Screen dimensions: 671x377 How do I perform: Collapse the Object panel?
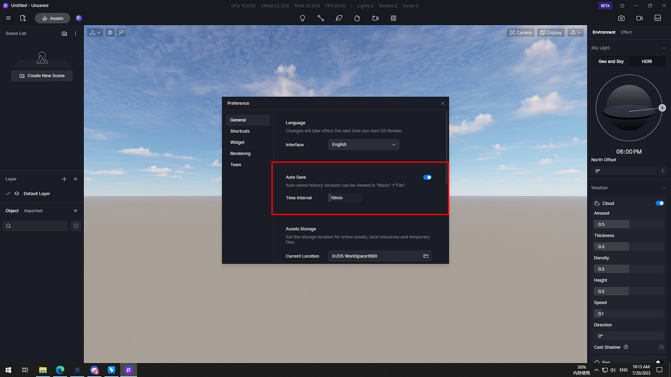(75, 211)
